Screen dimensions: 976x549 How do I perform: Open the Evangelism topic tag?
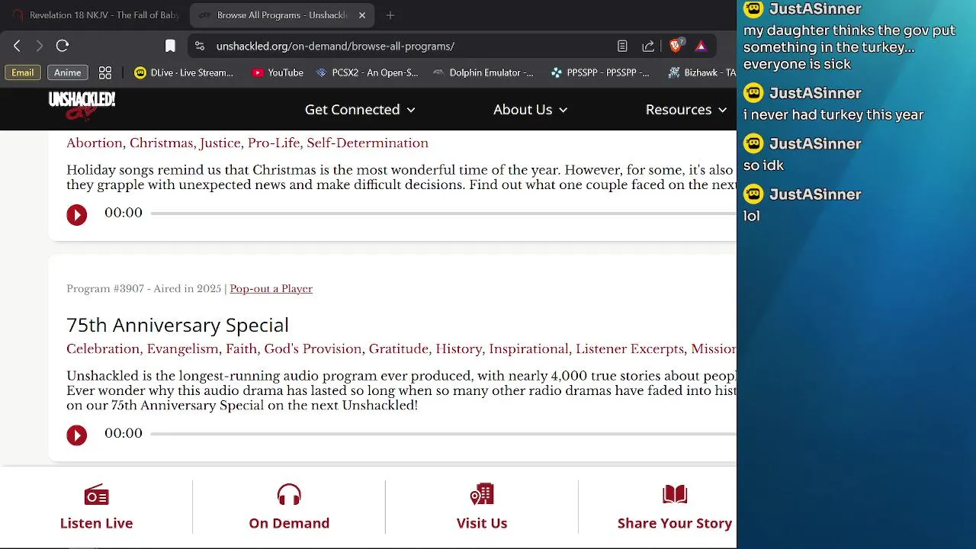183,349
